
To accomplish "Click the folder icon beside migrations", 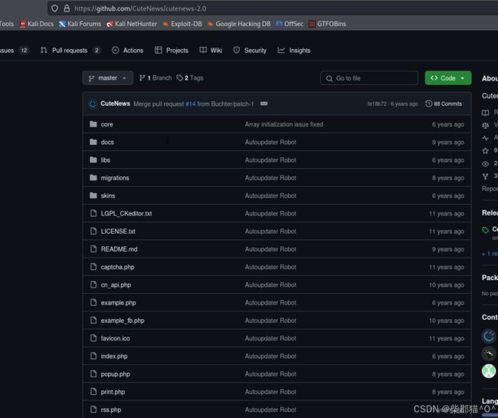I will pos(93,177).
